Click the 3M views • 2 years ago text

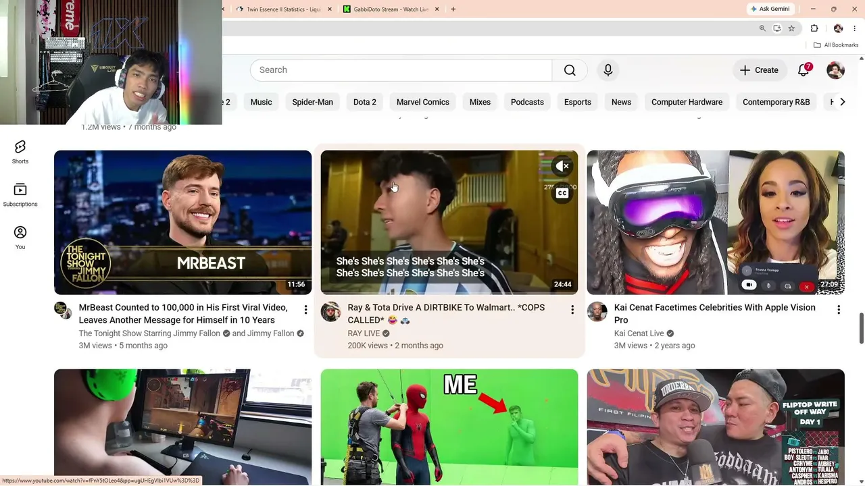tap(654, 346)
